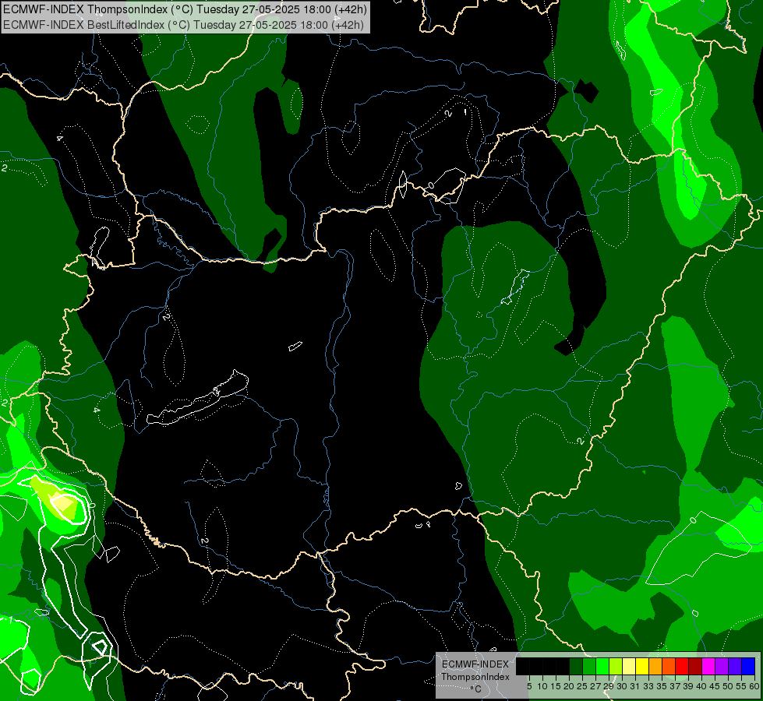Select the pale yellow 30–31 legend swatch
Image resolution: width=763 pixels, height=701 pixels.
629,667
